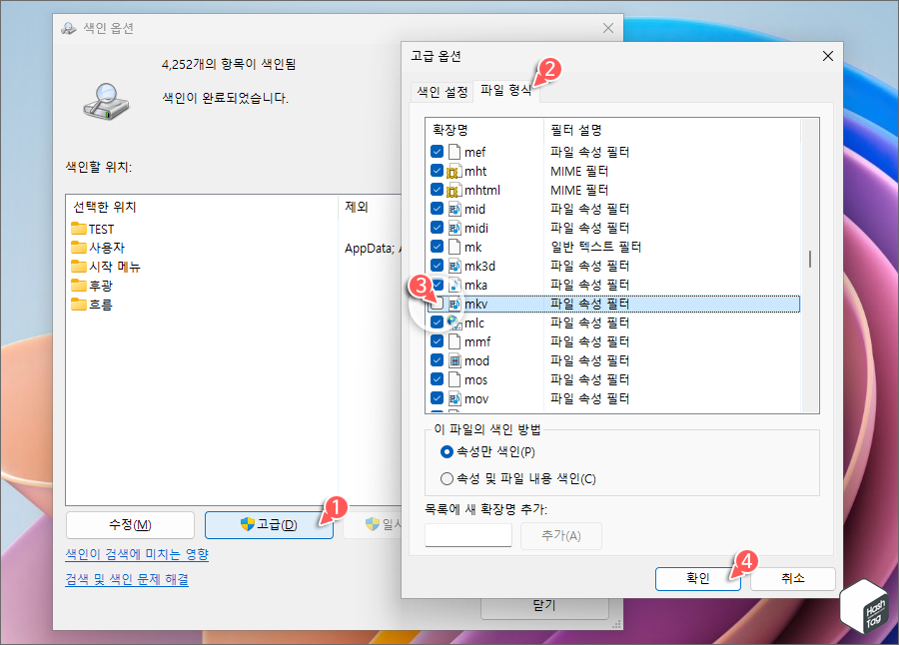This screenshot has height=645, width=899.
Task: Switch to the 색인 설정 tab
Action: tap(441, 91)
